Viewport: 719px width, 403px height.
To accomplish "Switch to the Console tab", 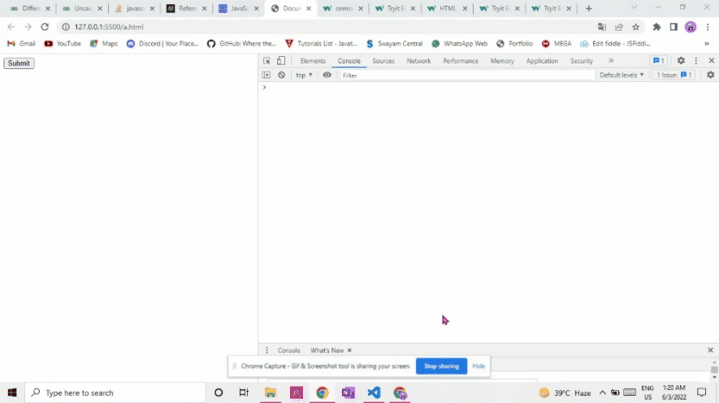I will tap(349, 61).
